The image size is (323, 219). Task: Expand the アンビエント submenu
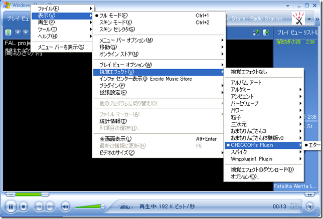click(x=264, y=97)
